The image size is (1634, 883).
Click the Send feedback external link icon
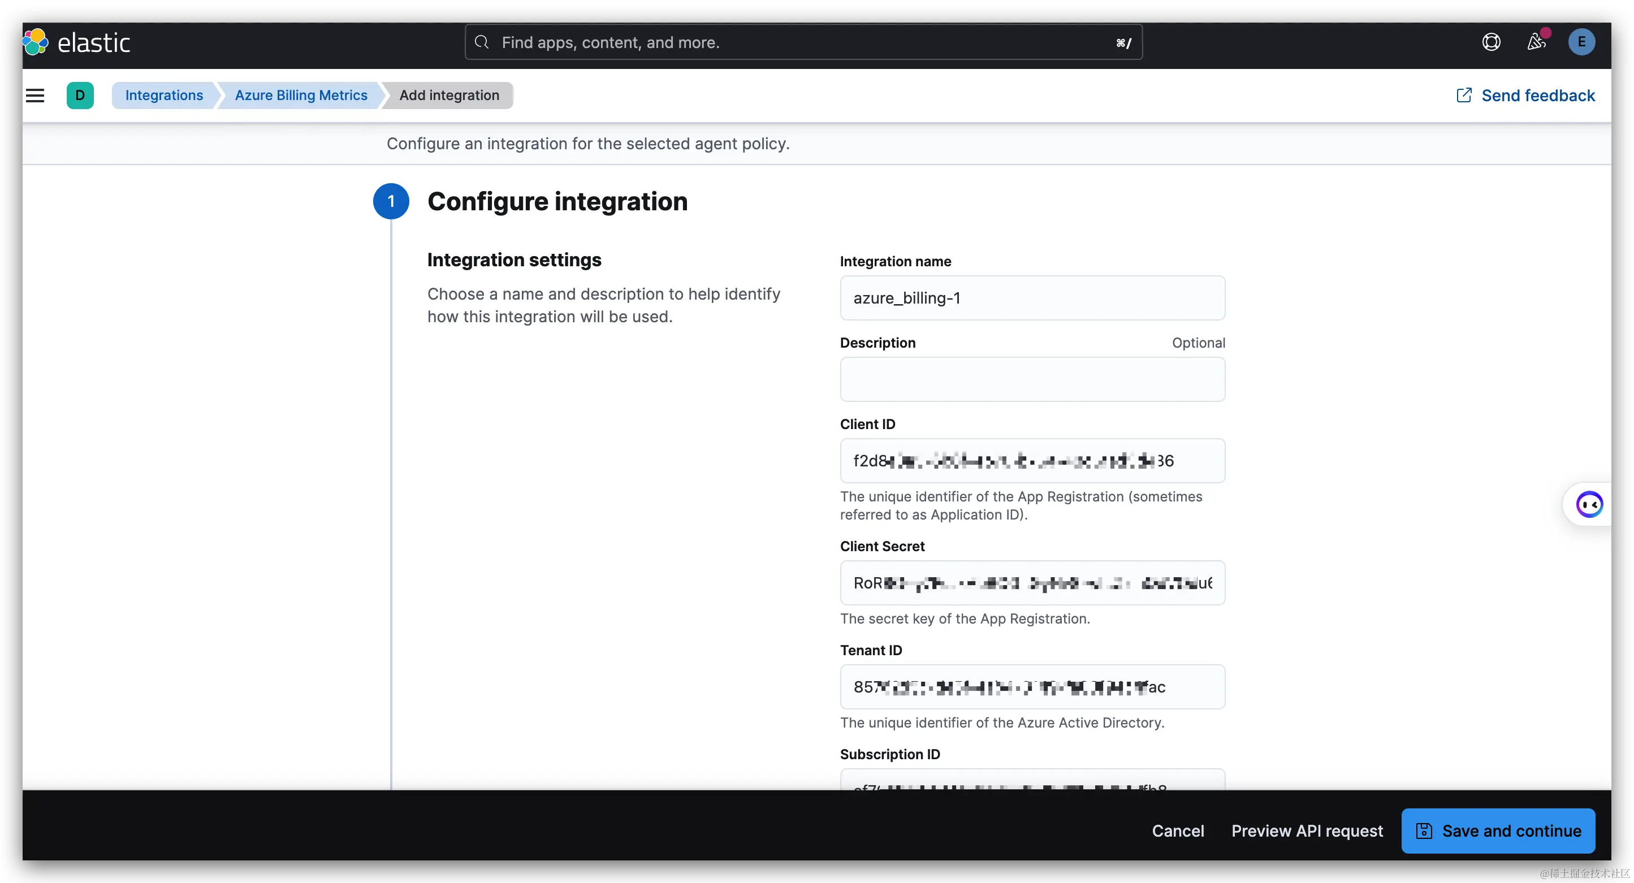tap(1464, 95)
